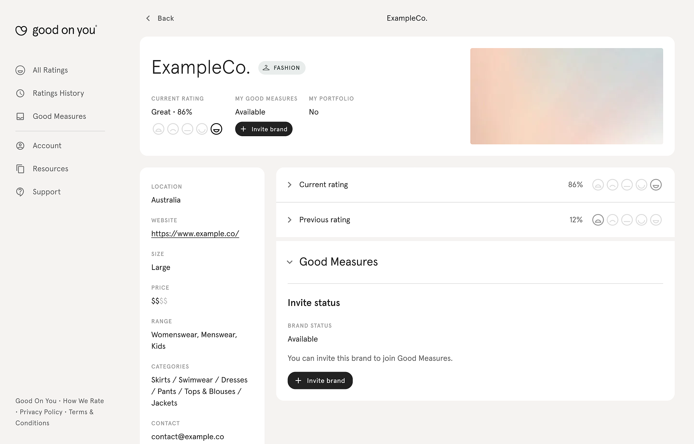
Task: Click the Large size value
Action: 161,267
